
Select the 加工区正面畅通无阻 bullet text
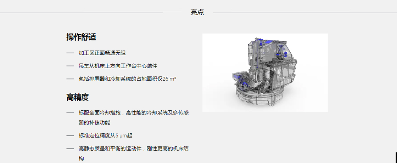(x=102, y=53)
